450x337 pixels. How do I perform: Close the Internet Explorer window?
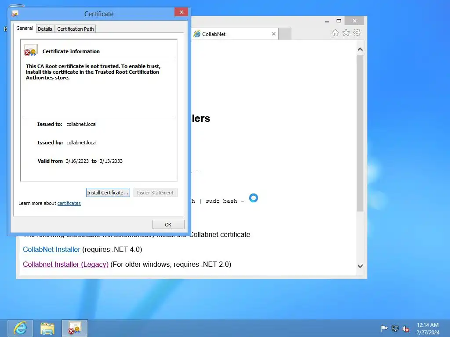pos(355,21)
